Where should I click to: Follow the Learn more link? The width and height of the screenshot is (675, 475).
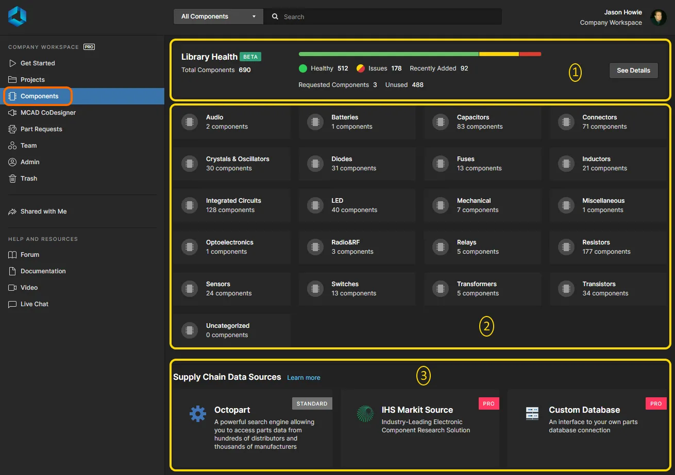pos(303,378)
